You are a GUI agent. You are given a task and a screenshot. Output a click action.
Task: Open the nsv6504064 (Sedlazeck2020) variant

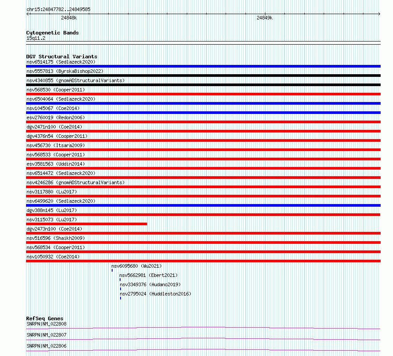click(x=61, y=99)
